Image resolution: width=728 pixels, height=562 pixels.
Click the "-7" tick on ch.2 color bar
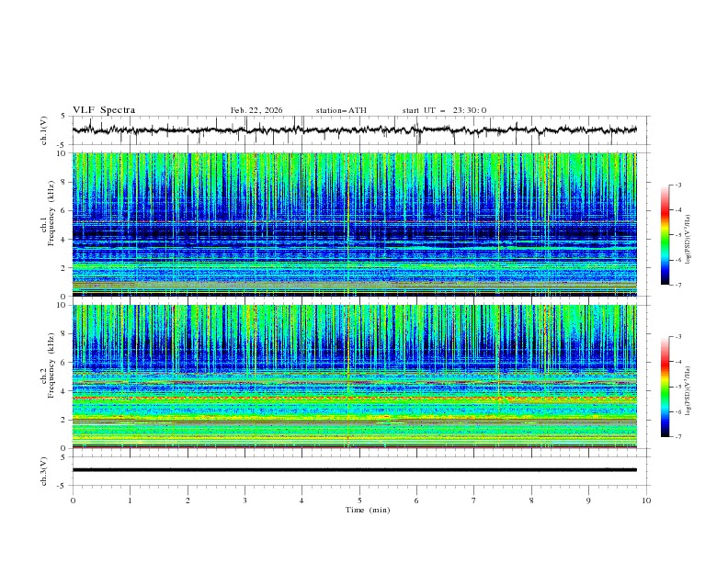point(678,437)
